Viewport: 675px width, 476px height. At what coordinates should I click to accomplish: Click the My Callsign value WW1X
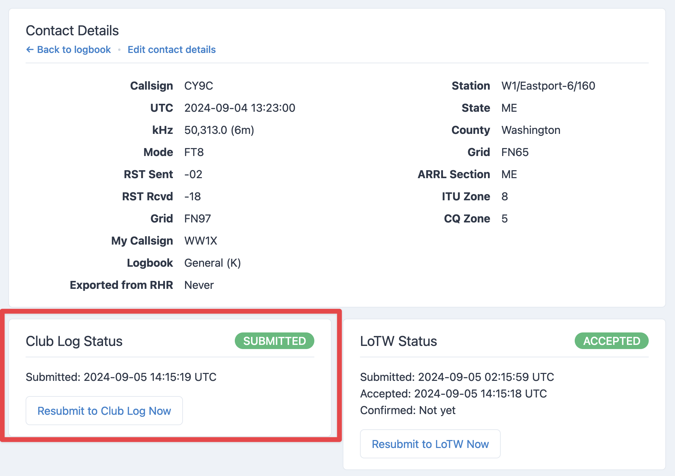201,241
